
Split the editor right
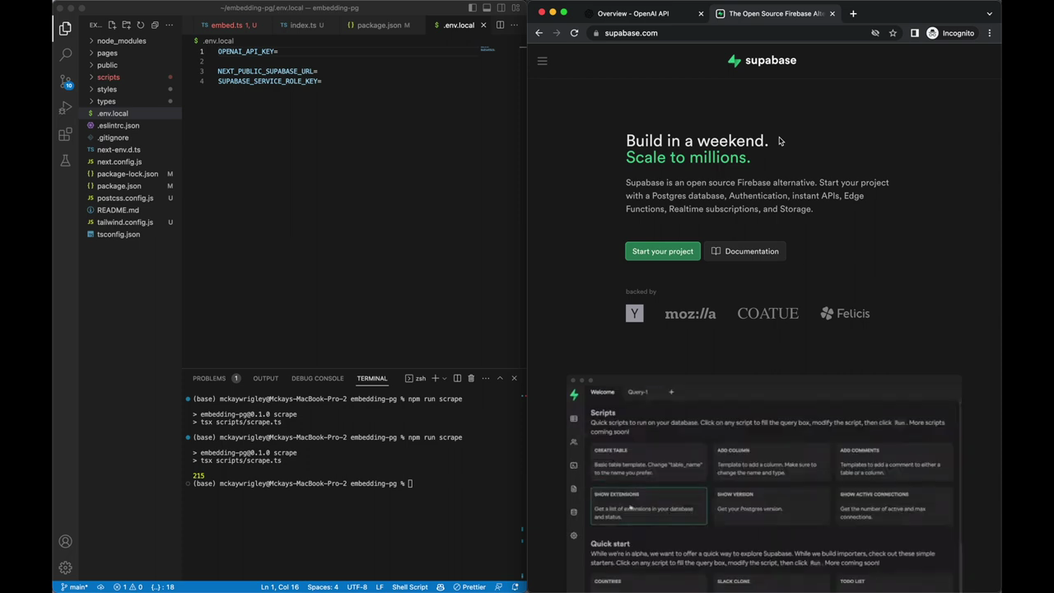[x=500, y=25]
